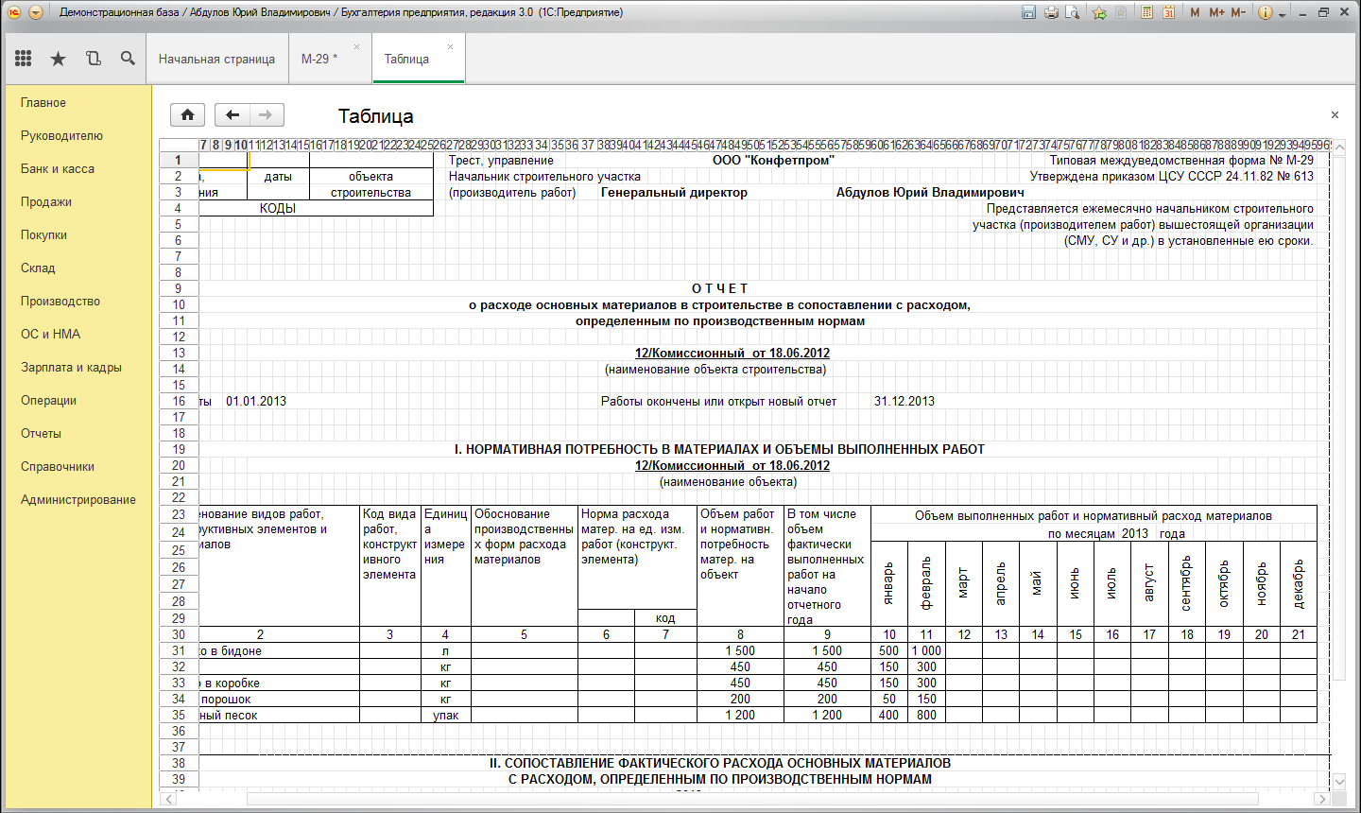Click section I НОРМАТИВНАЯ ПОТРЕБНОСТЬ heading
This screenshot has width=1361, height=813.
pos(719,449)
